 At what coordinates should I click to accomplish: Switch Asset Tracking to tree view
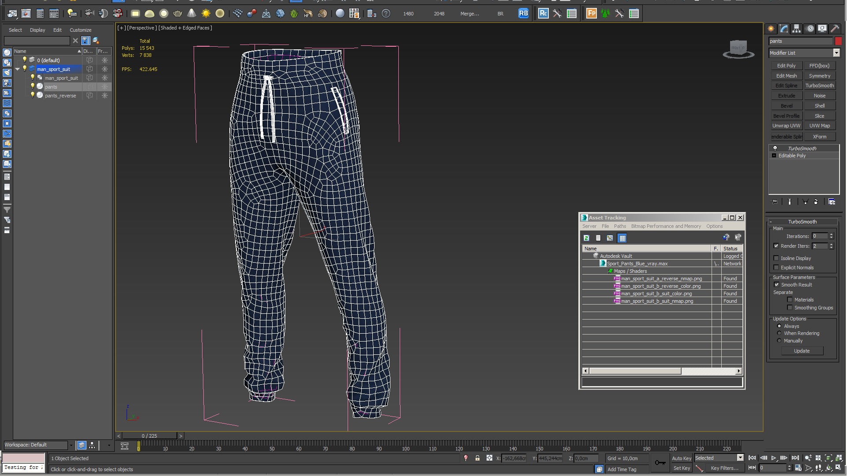[x=610, y=238]
